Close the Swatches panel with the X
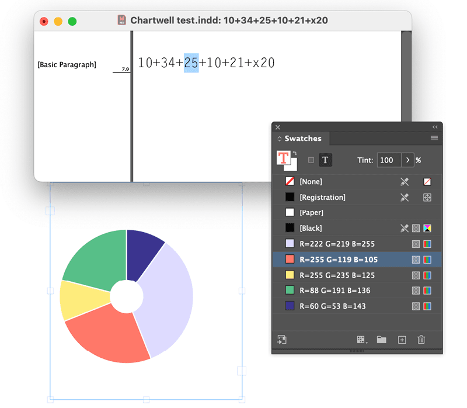This screenshot has width=467, height=408. (278, 127)
